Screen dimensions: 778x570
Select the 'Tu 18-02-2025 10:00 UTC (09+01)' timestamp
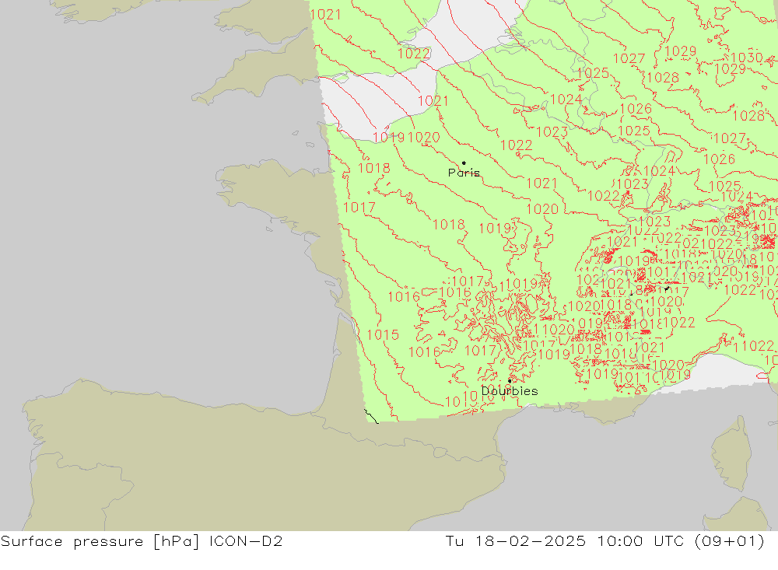pos(605,541)
